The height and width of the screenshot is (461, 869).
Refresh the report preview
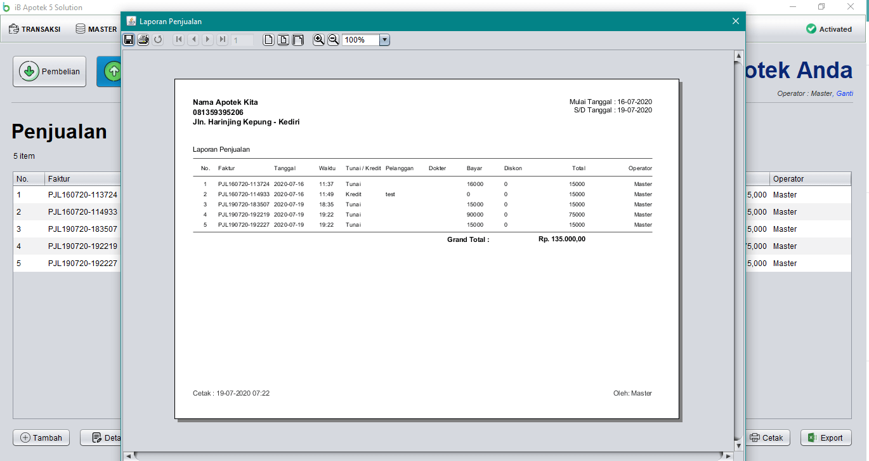point(158,39)
